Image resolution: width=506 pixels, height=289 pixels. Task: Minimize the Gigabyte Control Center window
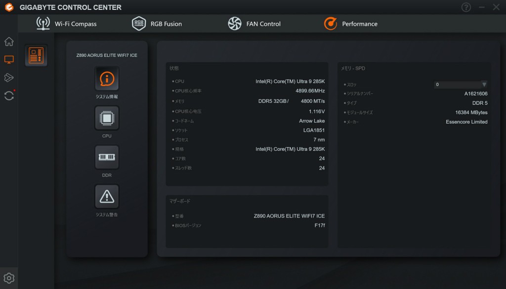pyautogui.click(x=482, y=7)
